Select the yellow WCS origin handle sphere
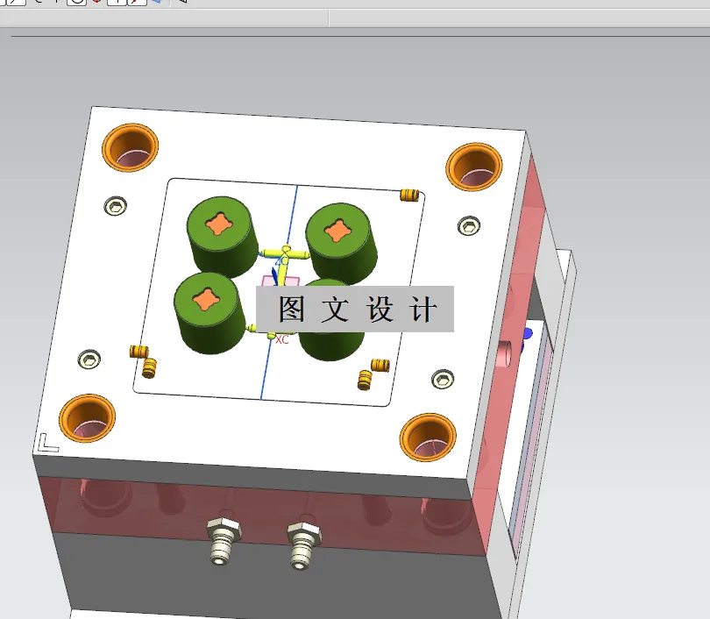 (x=285, y=248)
